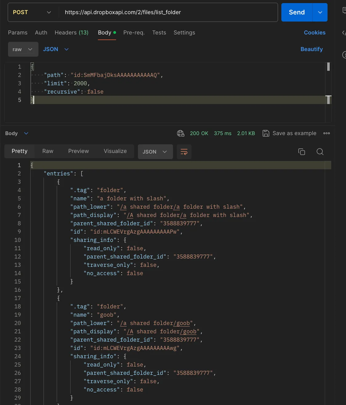Click the Send button
This screenshot has width=346, height=405.
297,12
